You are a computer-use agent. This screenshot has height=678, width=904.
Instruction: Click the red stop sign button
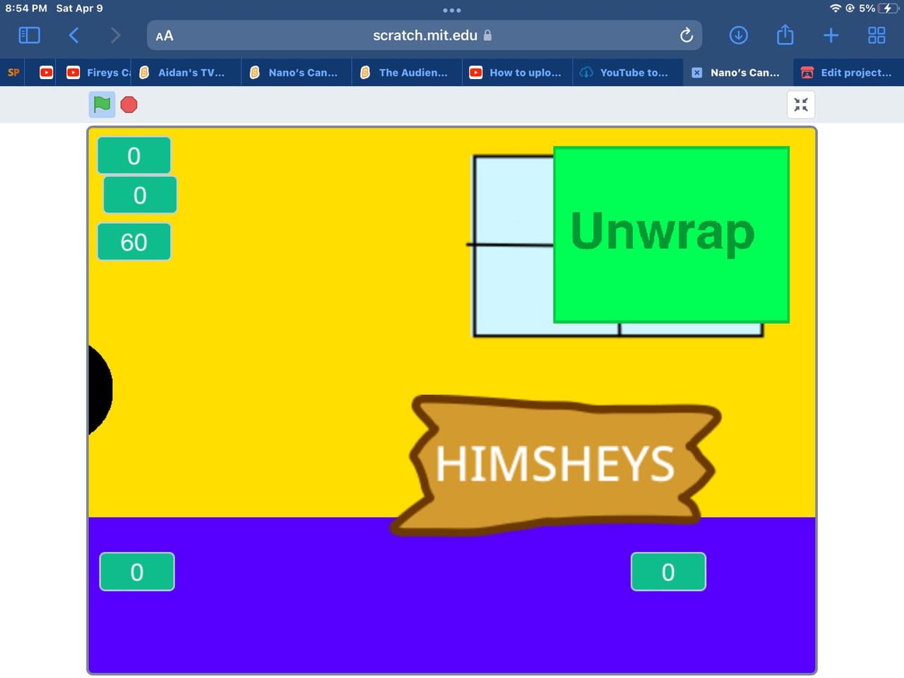[129, 105]
